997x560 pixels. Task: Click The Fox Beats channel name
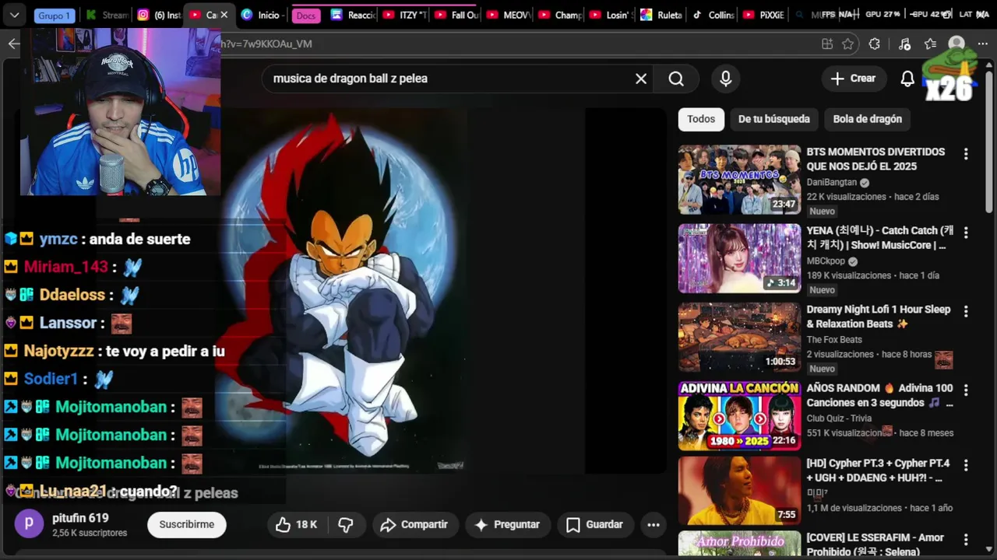click(834, 339)
